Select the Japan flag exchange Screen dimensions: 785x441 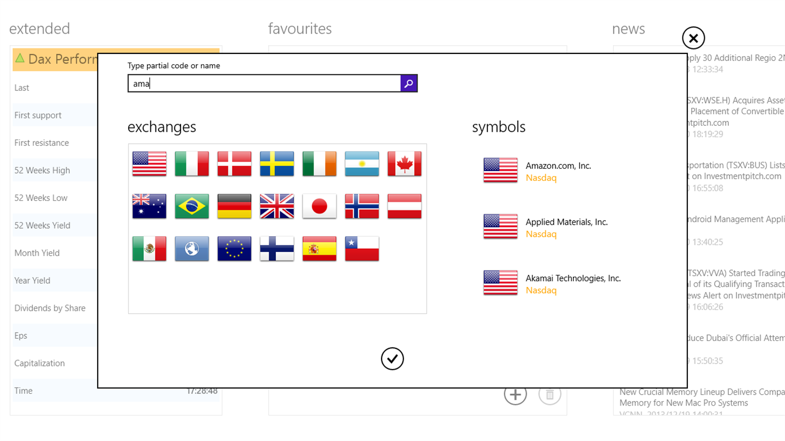[x=319, y=206]
